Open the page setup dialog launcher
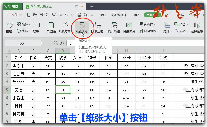 [159, 35]
